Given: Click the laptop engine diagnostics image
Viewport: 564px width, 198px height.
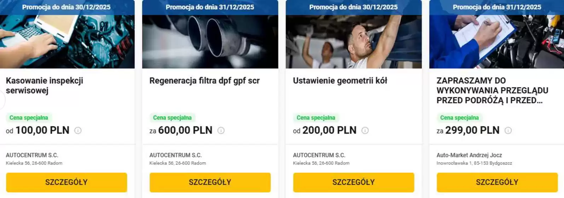Looking at the screenshot, I should [x=67, y=41].
